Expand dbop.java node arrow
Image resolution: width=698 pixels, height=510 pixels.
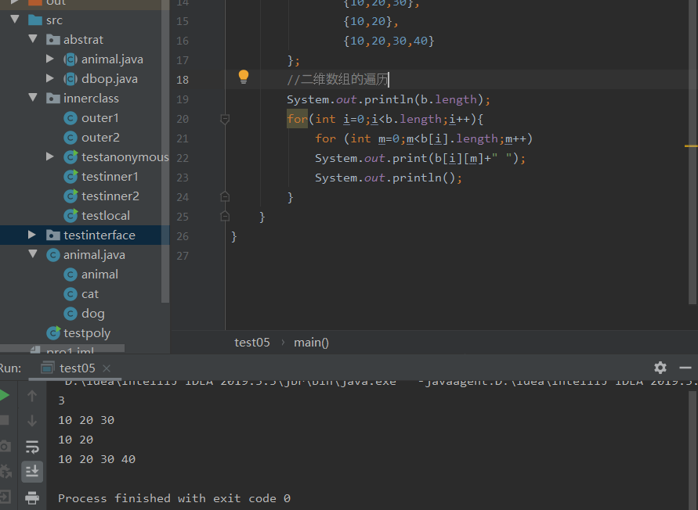pyautogui.click(x=50, y=78)
